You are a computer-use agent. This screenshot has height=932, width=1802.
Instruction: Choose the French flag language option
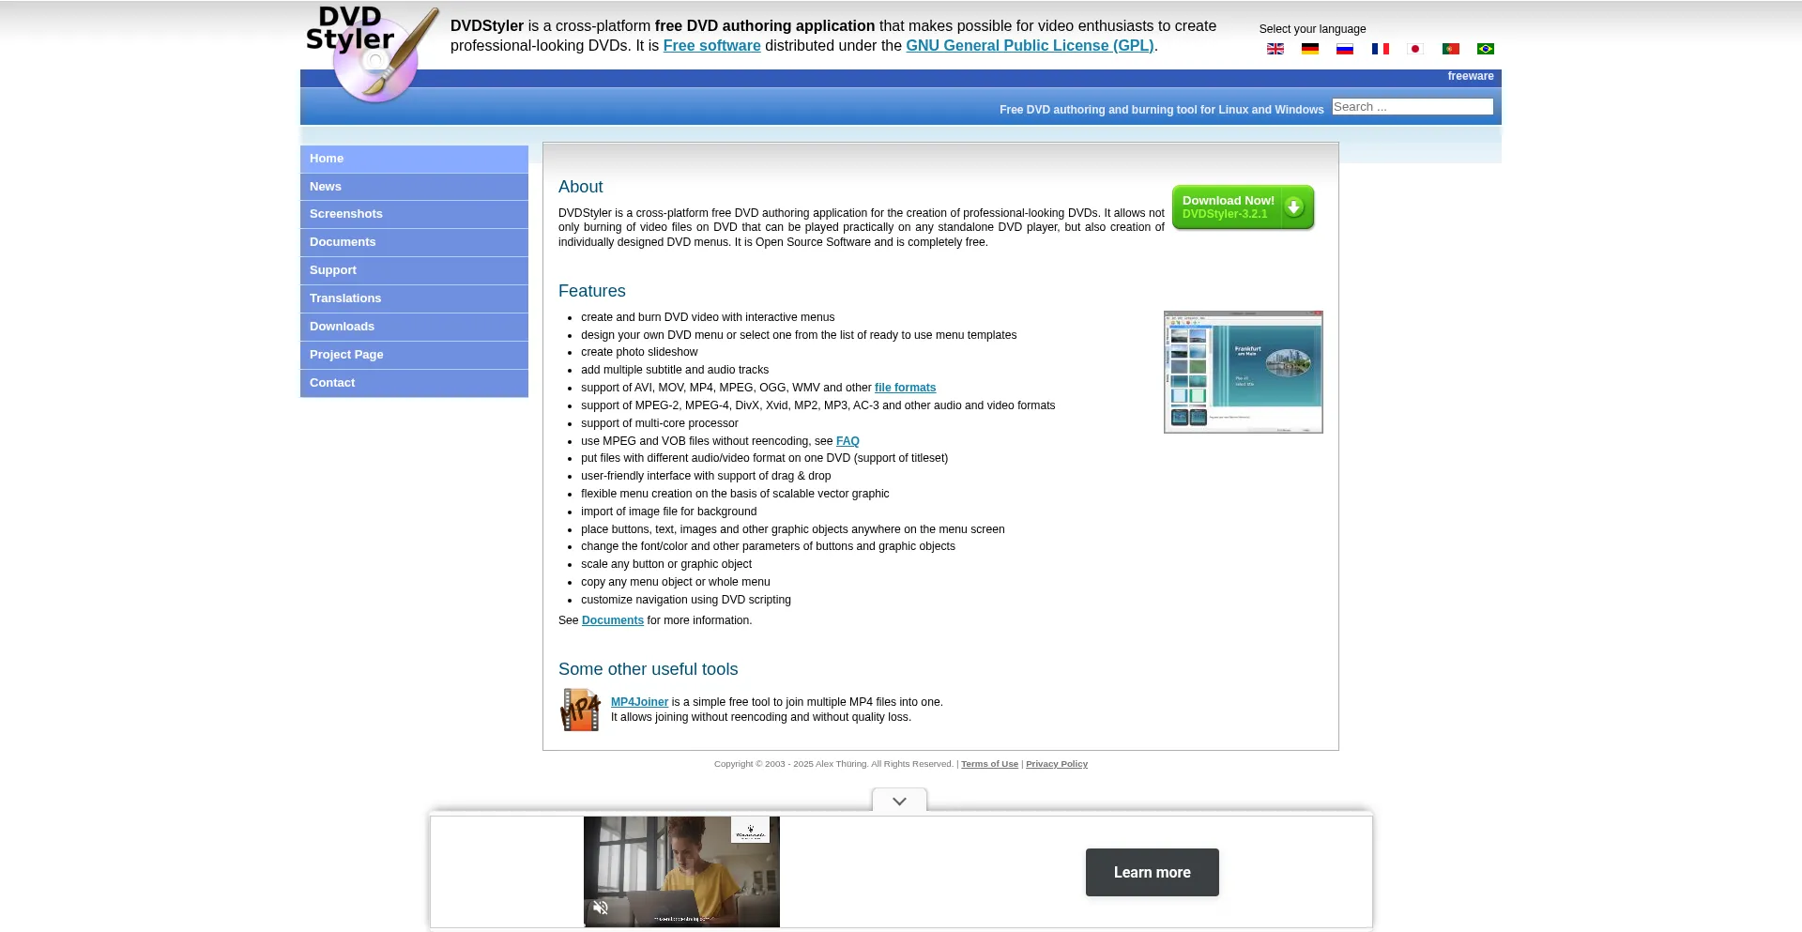click(x=1380, y=49)
